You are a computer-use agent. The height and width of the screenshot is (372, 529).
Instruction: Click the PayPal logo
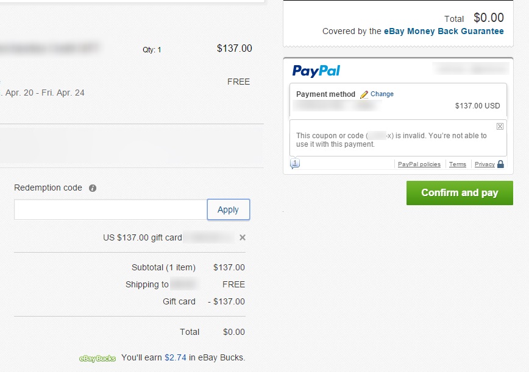click(316, 71)
